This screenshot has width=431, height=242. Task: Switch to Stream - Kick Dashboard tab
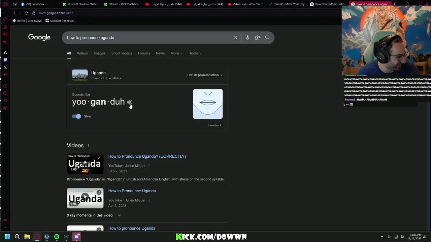(x=122, y=4)
